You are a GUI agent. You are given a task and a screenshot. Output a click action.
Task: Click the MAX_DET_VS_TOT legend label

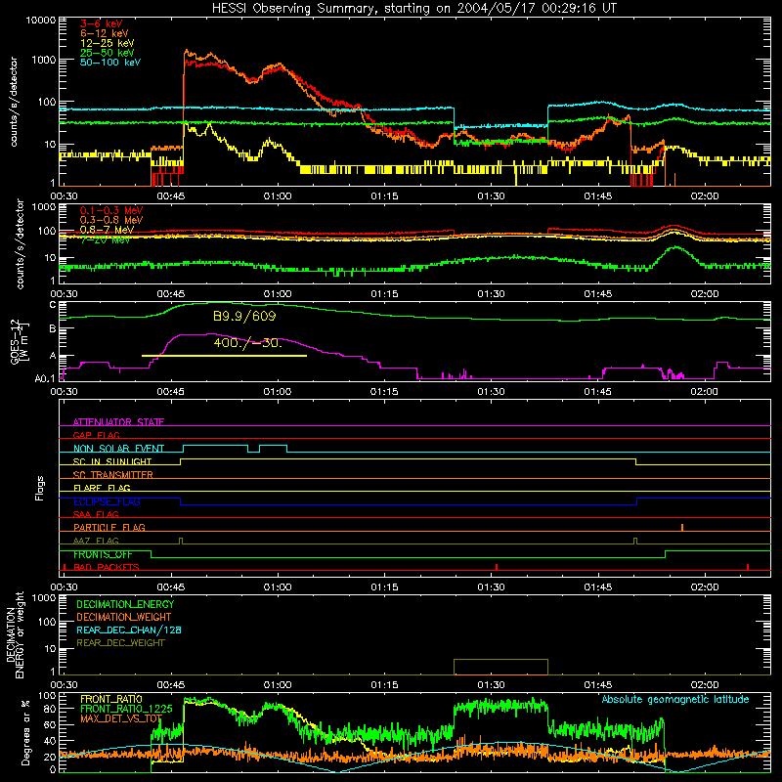(x=121, y=718)
